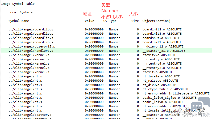Select '__scatter_zi.o ABSOLUTE' entry

click(x=164, y=51)
